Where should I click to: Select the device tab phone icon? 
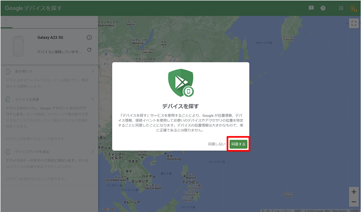click(x=6, y=22)
